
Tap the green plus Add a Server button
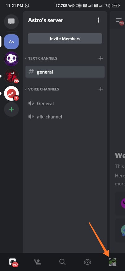[x=11, y=109]
